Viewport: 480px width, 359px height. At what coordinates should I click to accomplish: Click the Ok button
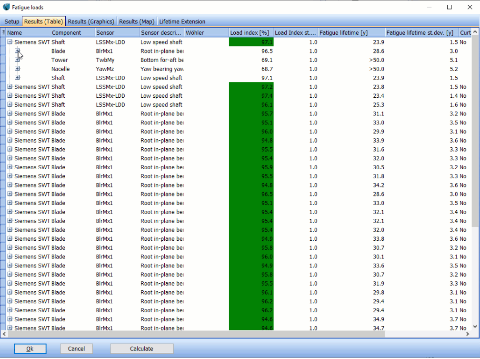[30, 349]
